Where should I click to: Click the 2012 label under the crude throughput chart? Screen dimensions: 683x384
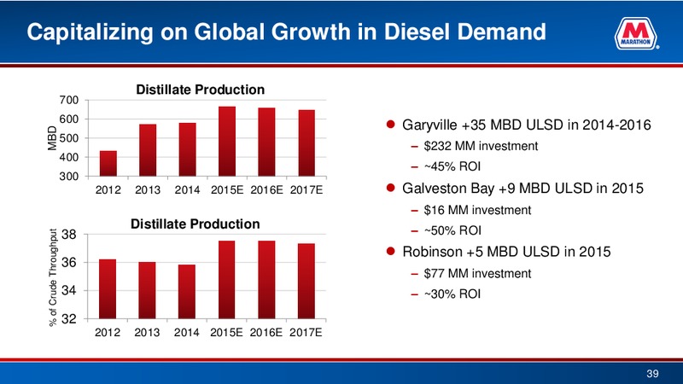108,333
